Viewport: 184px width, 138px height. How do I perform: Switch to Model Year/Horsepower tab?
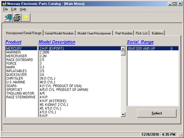tap(94, 33)
